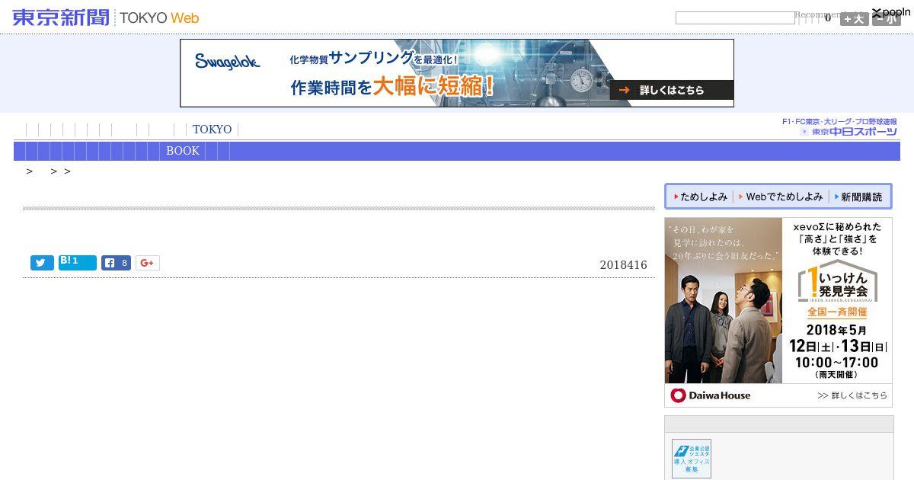Increase text size with +大 button
The image size is (914, 480).
(x=854, y=20)
